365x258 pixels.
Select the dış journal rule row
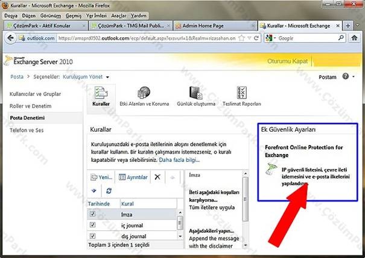pos(132,236)
